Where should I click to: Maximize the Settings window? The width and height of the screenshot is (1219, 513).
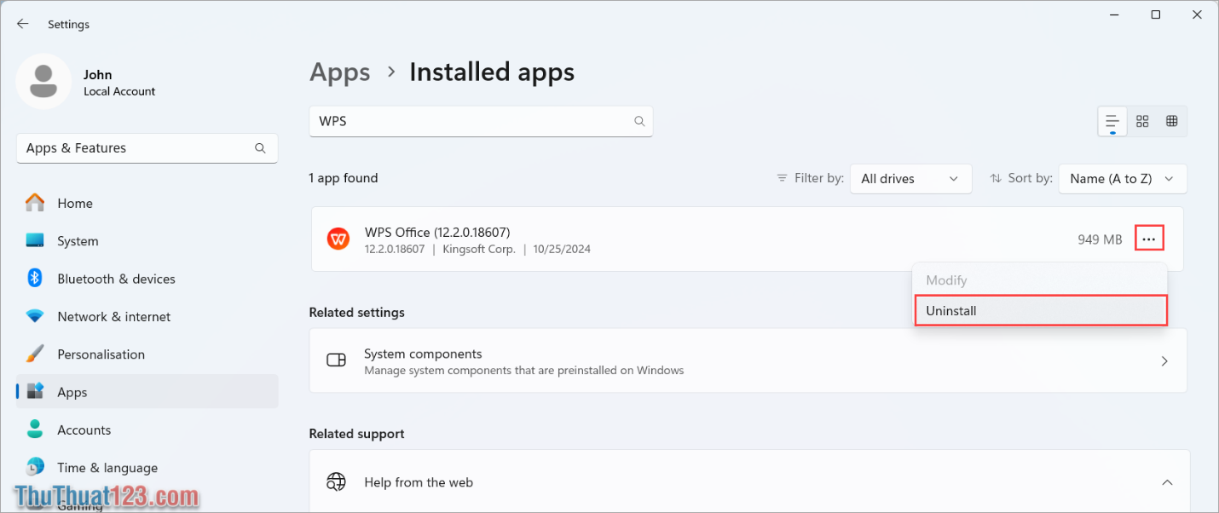[x=1156, y=14]
